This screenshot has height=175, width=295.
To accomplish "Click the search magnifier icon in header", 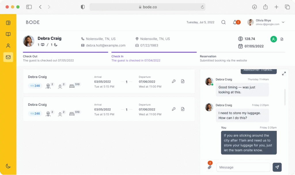I will 223,22.
